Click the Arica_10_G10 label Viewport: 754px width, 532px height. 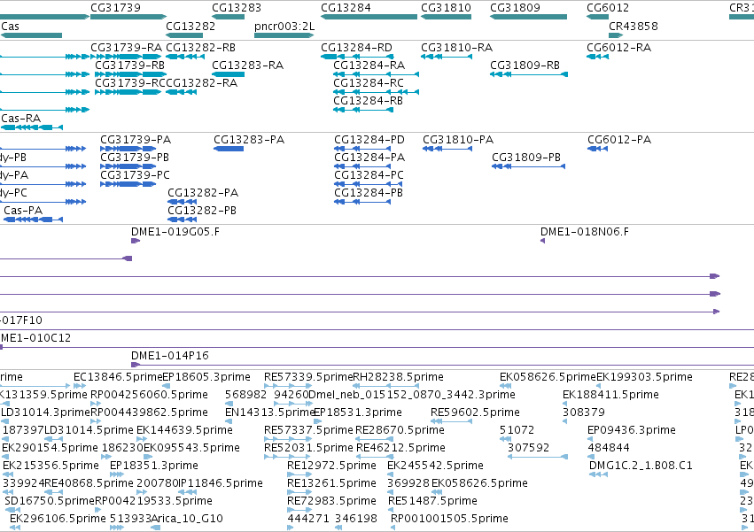coord(187,519)
